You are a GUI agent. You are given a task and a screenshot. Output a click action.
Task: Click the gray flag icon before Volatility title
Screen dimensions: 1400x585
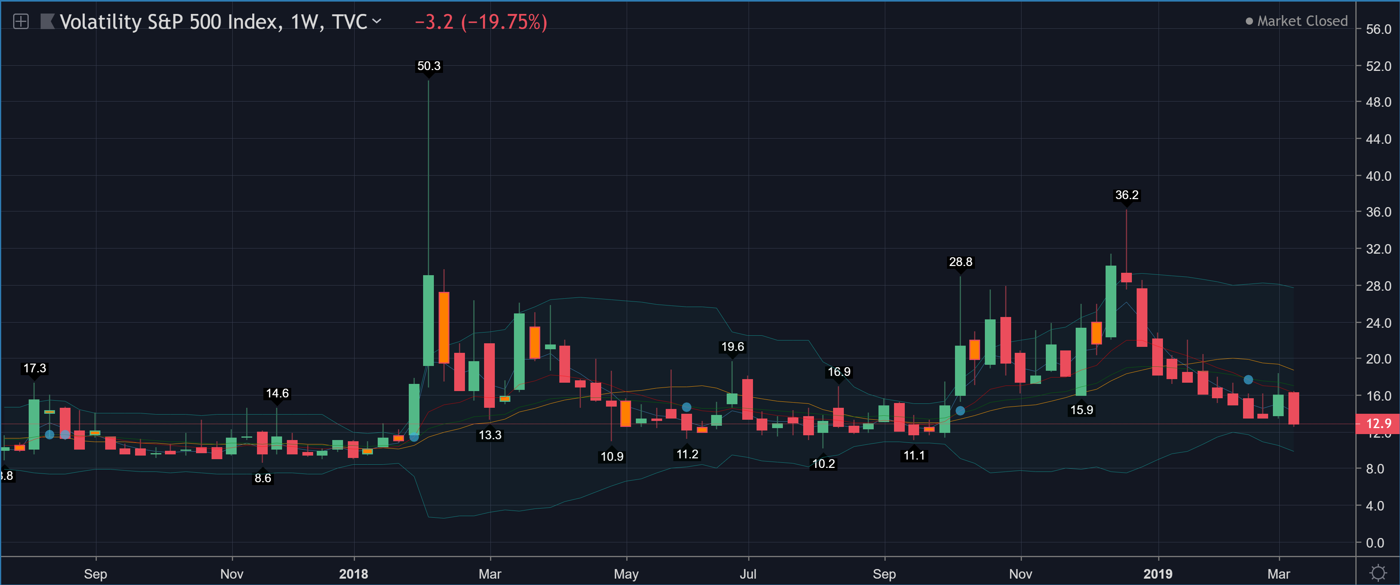(47, 22)
